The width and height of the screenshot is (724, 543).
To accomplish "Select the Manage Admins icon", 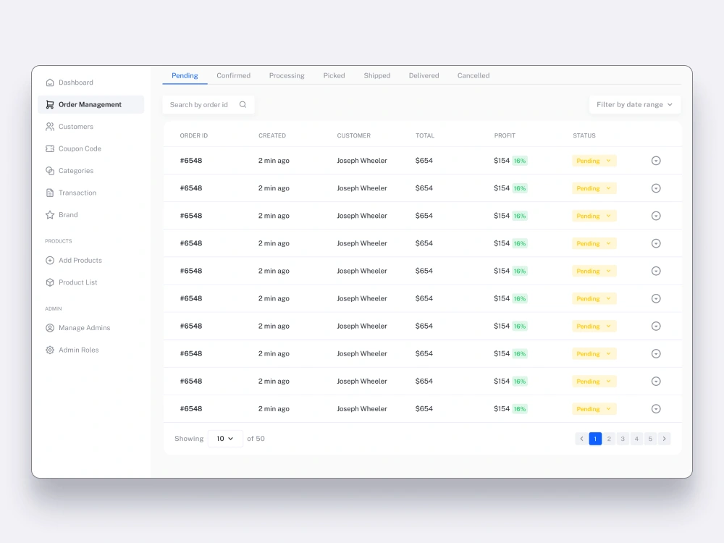I will pos(49,327).
